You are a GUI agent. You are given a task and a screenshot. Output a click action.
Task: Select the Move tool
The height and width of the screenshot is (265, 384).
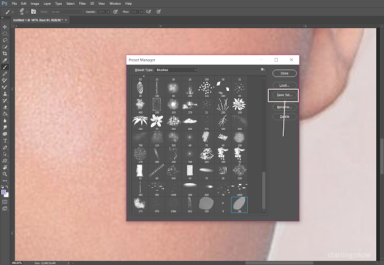pos(5,27)
